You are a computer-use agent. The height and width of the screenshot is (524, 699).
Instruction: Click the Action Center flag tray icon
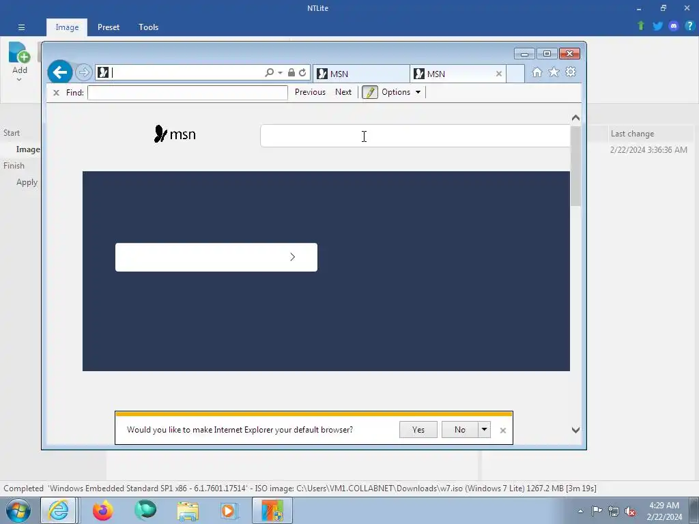click(x=597, y=510)
